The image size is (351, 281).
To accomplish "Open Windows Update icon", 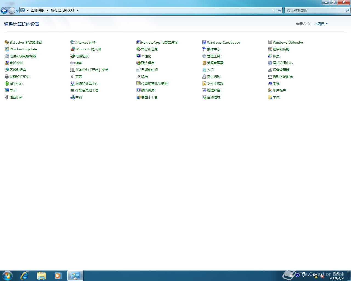I will pos(7,49).
